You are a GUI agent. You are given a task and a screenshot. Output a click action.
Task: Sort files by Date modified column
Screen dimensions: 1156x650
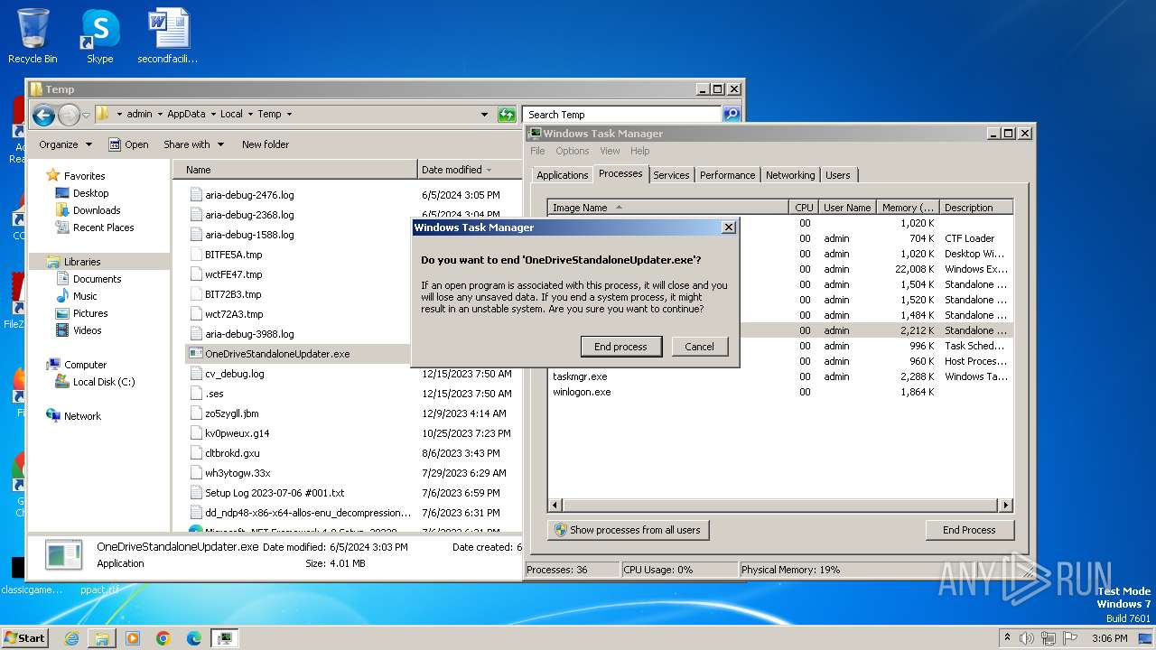tap(470, 170)
